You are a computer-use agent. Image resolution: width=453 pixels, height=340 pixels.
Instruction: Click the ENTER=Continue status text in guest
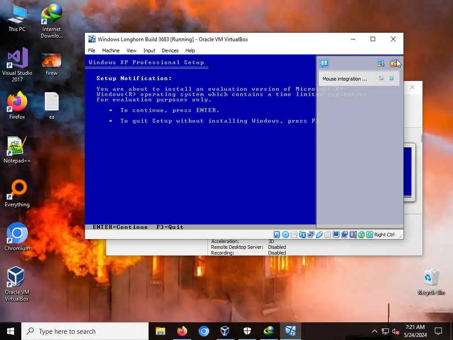[120, 227]
